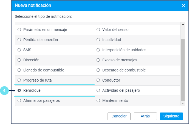Pick the Inactividad notification type
Screen dimensions: 189x124
click(x=98, y=40)
